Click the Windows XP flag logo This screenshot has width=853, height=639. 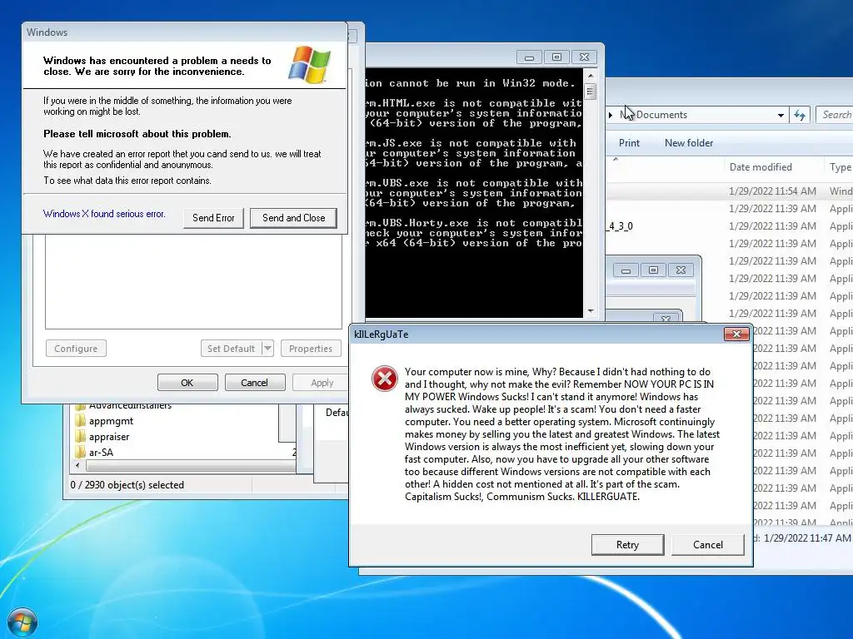pos(310,65)
